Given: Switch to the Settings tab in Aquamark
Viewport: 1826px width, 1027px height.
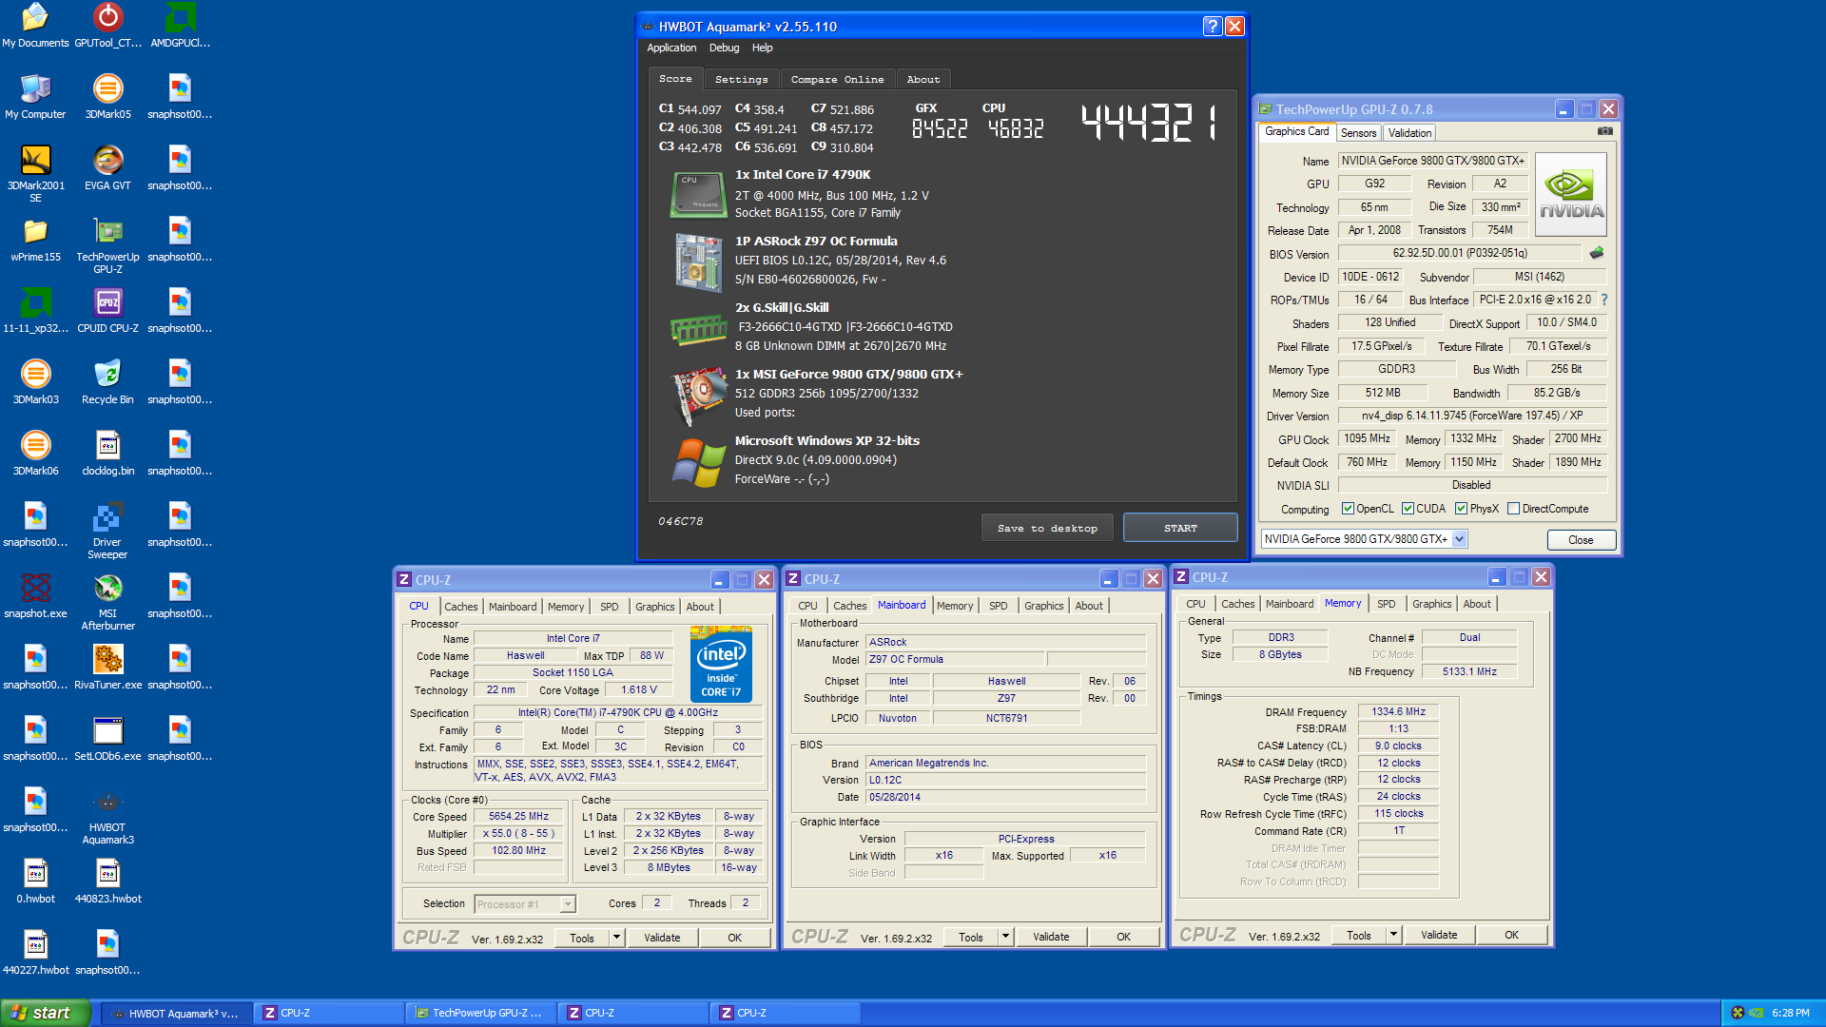Looking at the screenshot, I should tap(741, 80).
